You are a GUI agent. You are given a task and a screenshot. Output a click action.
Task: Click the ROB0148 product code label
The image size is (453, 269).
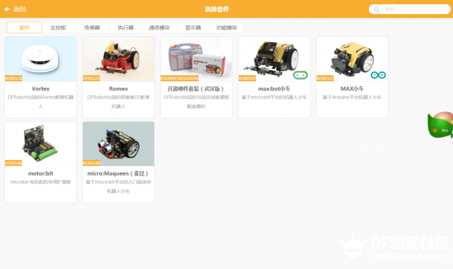(x=92, y=163)
